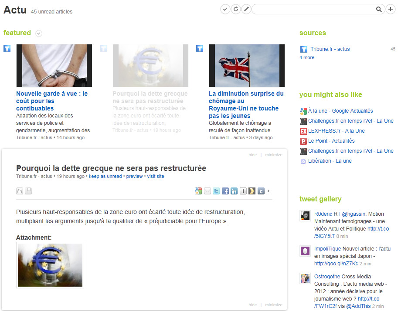
Task: Share the article on Tumblr
Action: [x=261, y=191]
